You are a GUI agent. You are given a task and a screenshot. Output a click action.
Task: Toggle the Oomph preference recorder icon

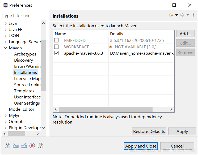tap(32, 146)
